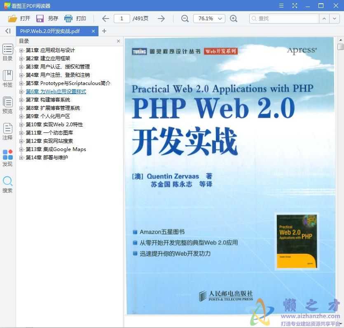Close the PHP.Web.2.0开发实战.pdf tab
344x328 pixels.
[x=93, y=31]
